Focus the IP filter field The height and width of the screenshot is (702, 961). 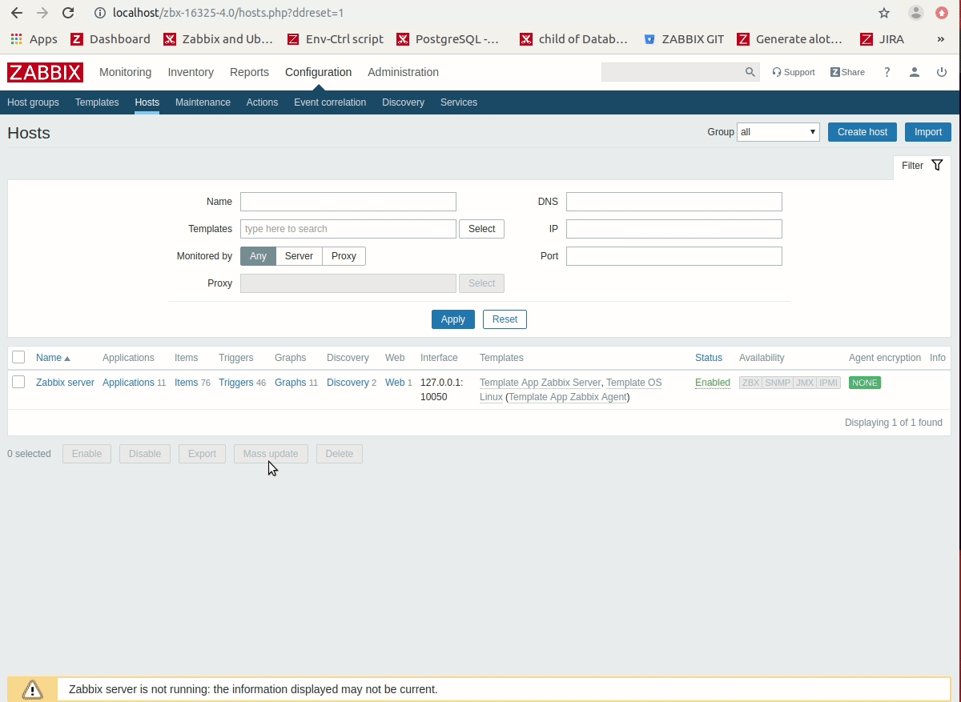674,229
